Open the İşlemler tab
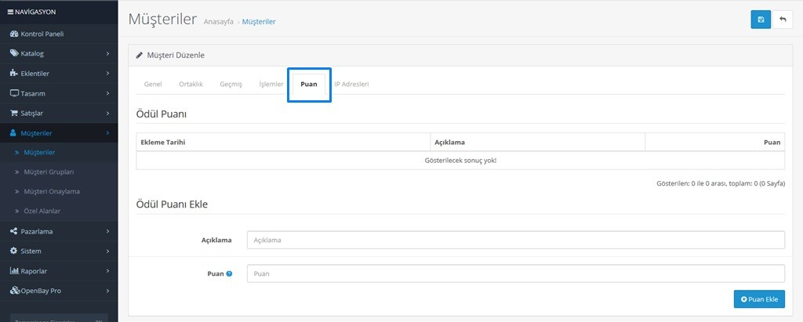 tap(271, 84)
